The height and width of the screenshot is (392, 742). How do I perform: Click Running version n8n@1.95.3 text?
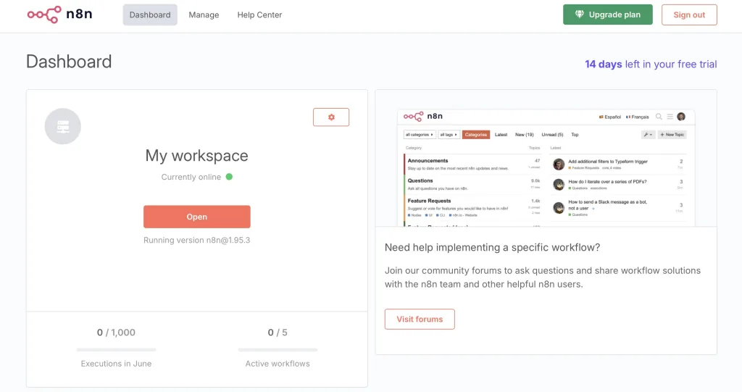pyautogui.click(x=197, y=240)
